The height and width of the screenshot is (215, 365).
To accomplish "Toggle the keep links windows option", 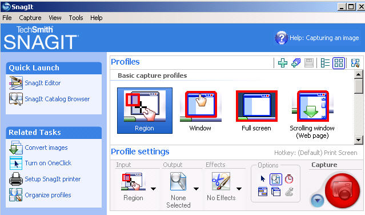I will [276, 192].
